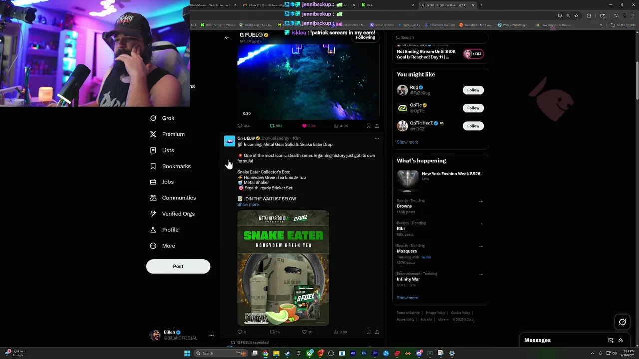639x359 pixels.
Task: Open more options on the Snake Eater post
Action: tap(377, 138)
